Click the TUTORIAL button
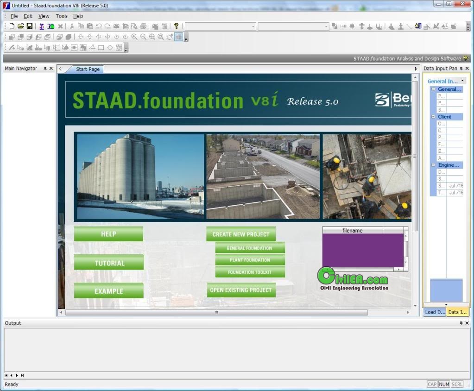This screenshot has height=391, width=474. coord(109,262)
